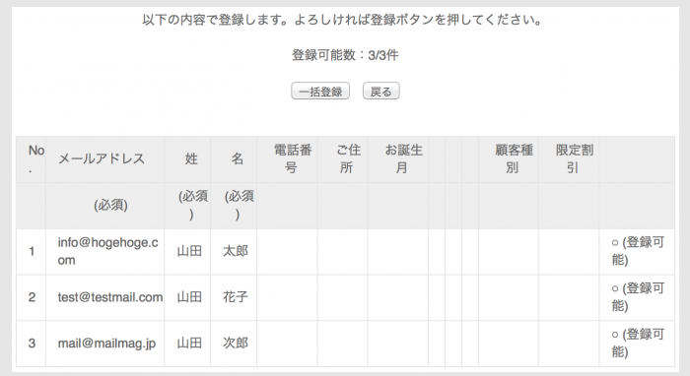The height and width of the screenshot is (376, 690).
Task: Click the 登録可能 status in the test@testmail.com row
Action: [x=638, y=297]
